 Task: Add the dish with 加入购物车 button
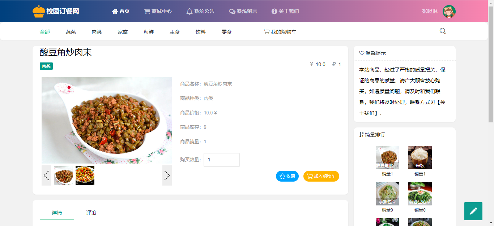click(x=321, y=176)
